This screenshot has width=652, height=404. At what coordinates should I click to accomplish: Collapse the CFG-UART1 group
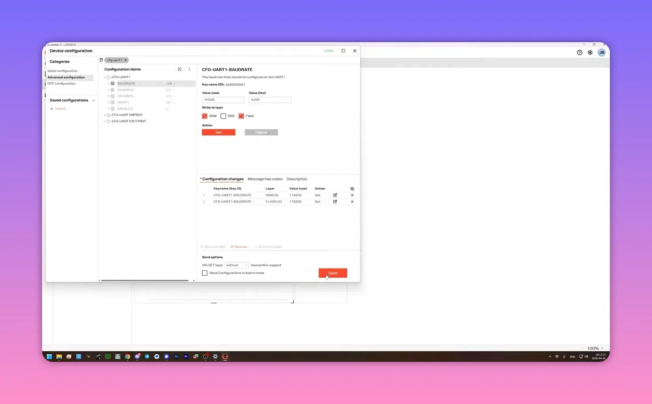[x=105, y=77]
